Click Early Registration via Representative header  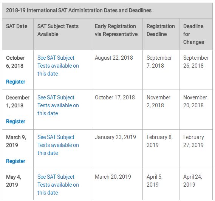click(116, 30)
